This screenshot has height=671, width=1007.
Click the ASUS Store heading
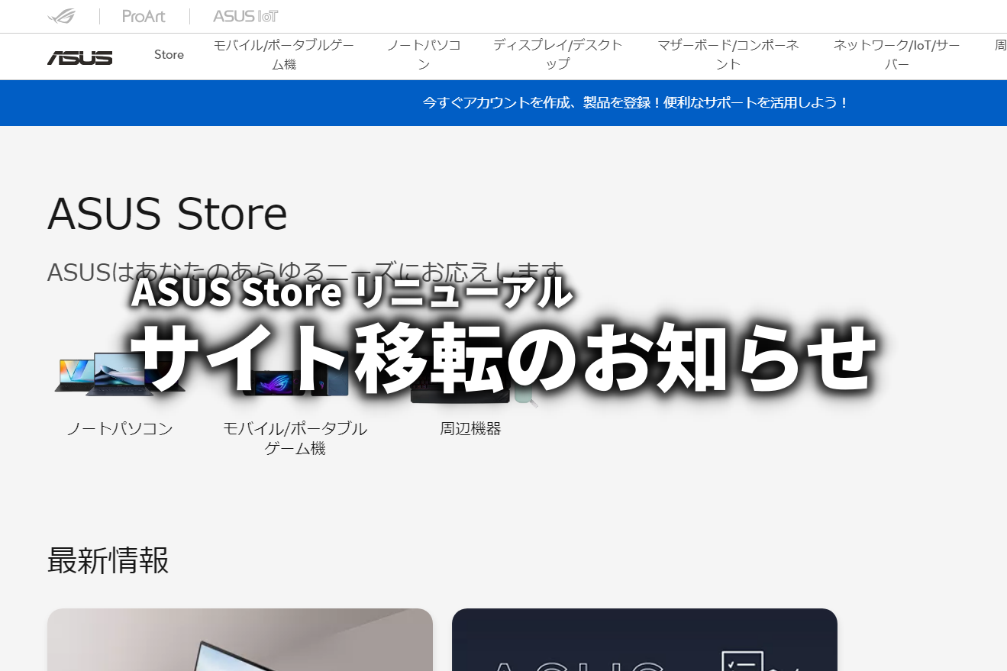click(x=167, y=215)
